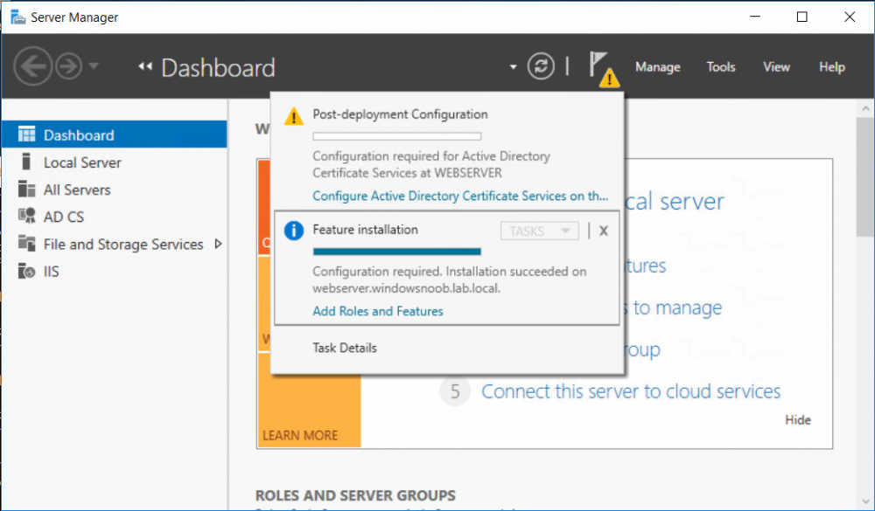The image size is (875, 511).
Task: Click Connect this server to cloud services
Action: [x=631, y=391]
